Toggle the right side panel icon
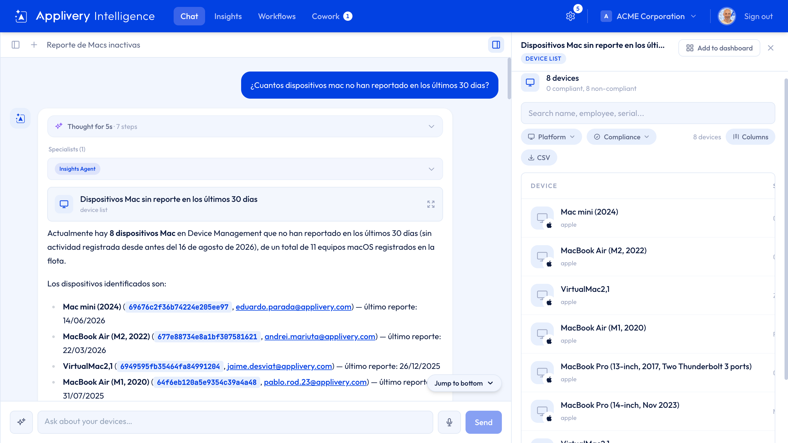The width and height of the screenshot is (788, 443). click(496, 45)
